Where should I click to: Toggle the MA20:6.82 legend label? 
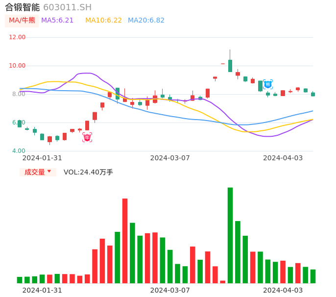[146, 21]
